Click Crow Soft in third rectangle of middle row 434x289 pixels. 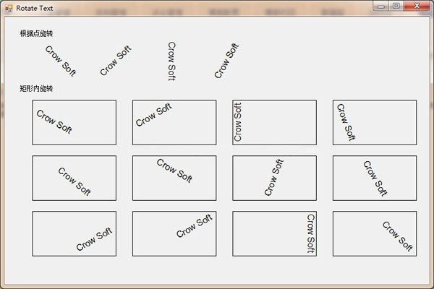273,177
